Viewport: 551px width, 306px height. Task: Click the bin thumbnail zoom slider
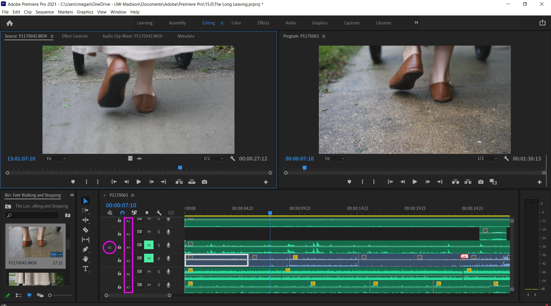(x=50, y=295)
